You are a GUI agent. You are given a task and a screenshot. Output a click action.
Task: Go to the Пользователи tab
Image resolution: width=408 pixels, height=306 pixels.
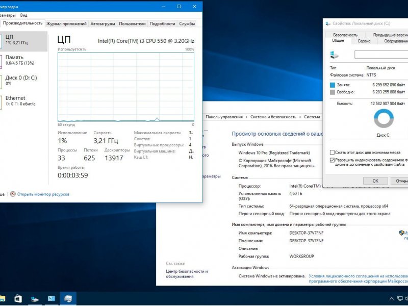click(132, 23)
